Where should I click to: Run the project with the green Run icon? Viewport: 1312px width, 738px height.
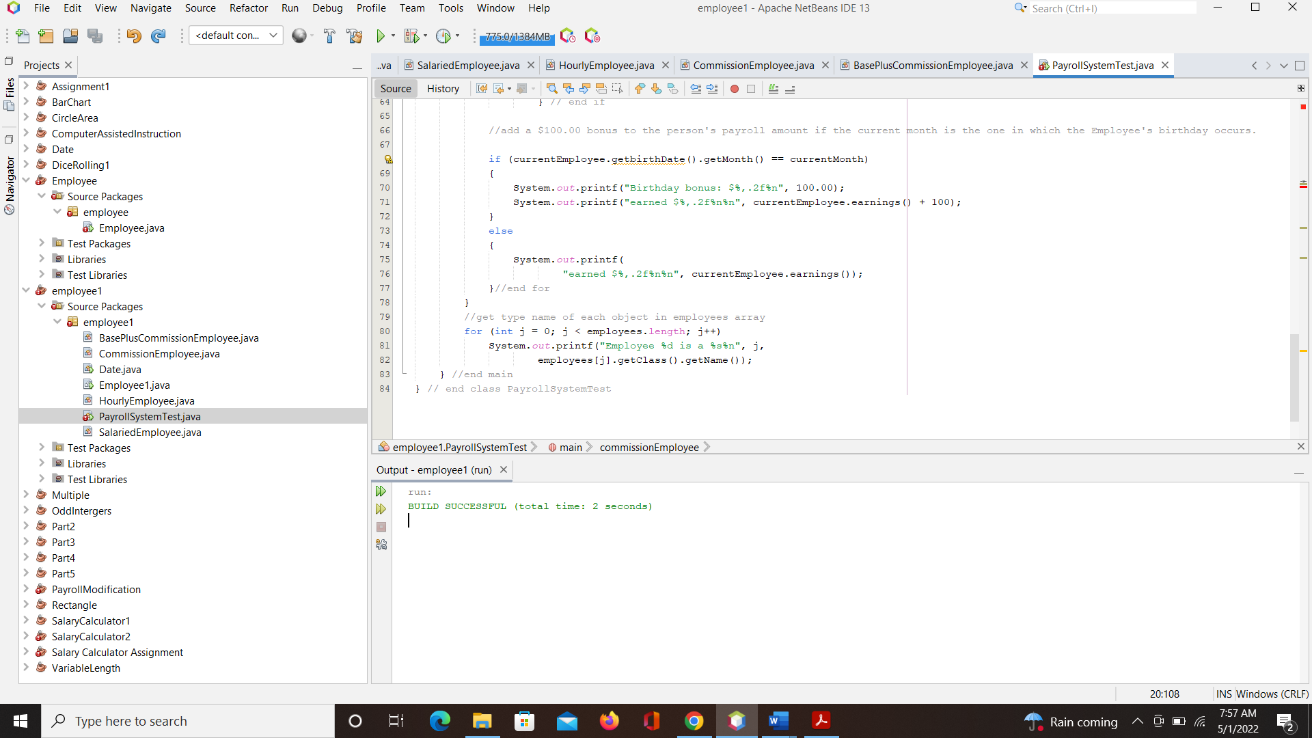coord(381,36)
